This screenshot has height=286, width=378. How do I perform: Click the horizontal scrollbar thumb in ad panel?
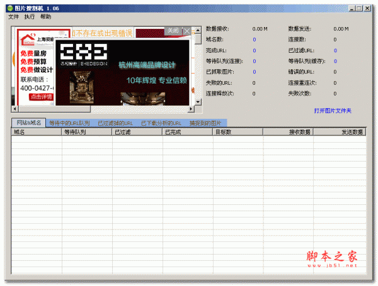click(x=54, y=109)
